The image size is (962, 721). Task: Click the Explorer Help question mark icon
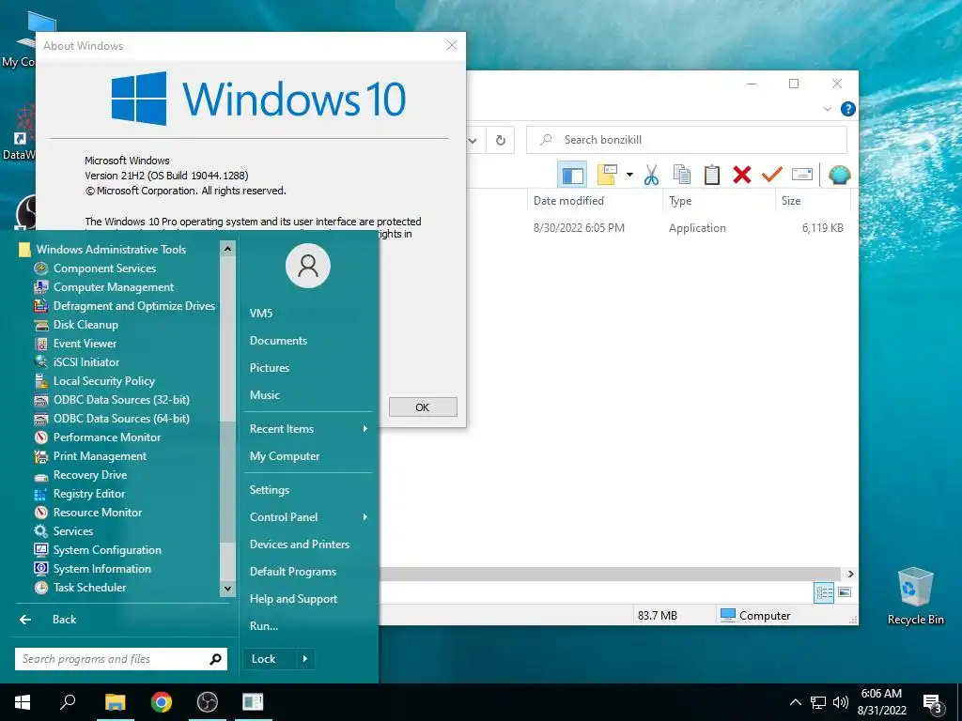(848, 109)
